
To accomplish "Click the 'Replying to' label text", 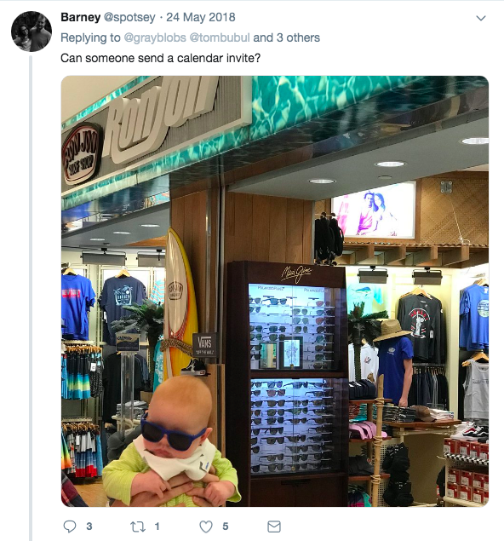I will (x=90, y=37).
